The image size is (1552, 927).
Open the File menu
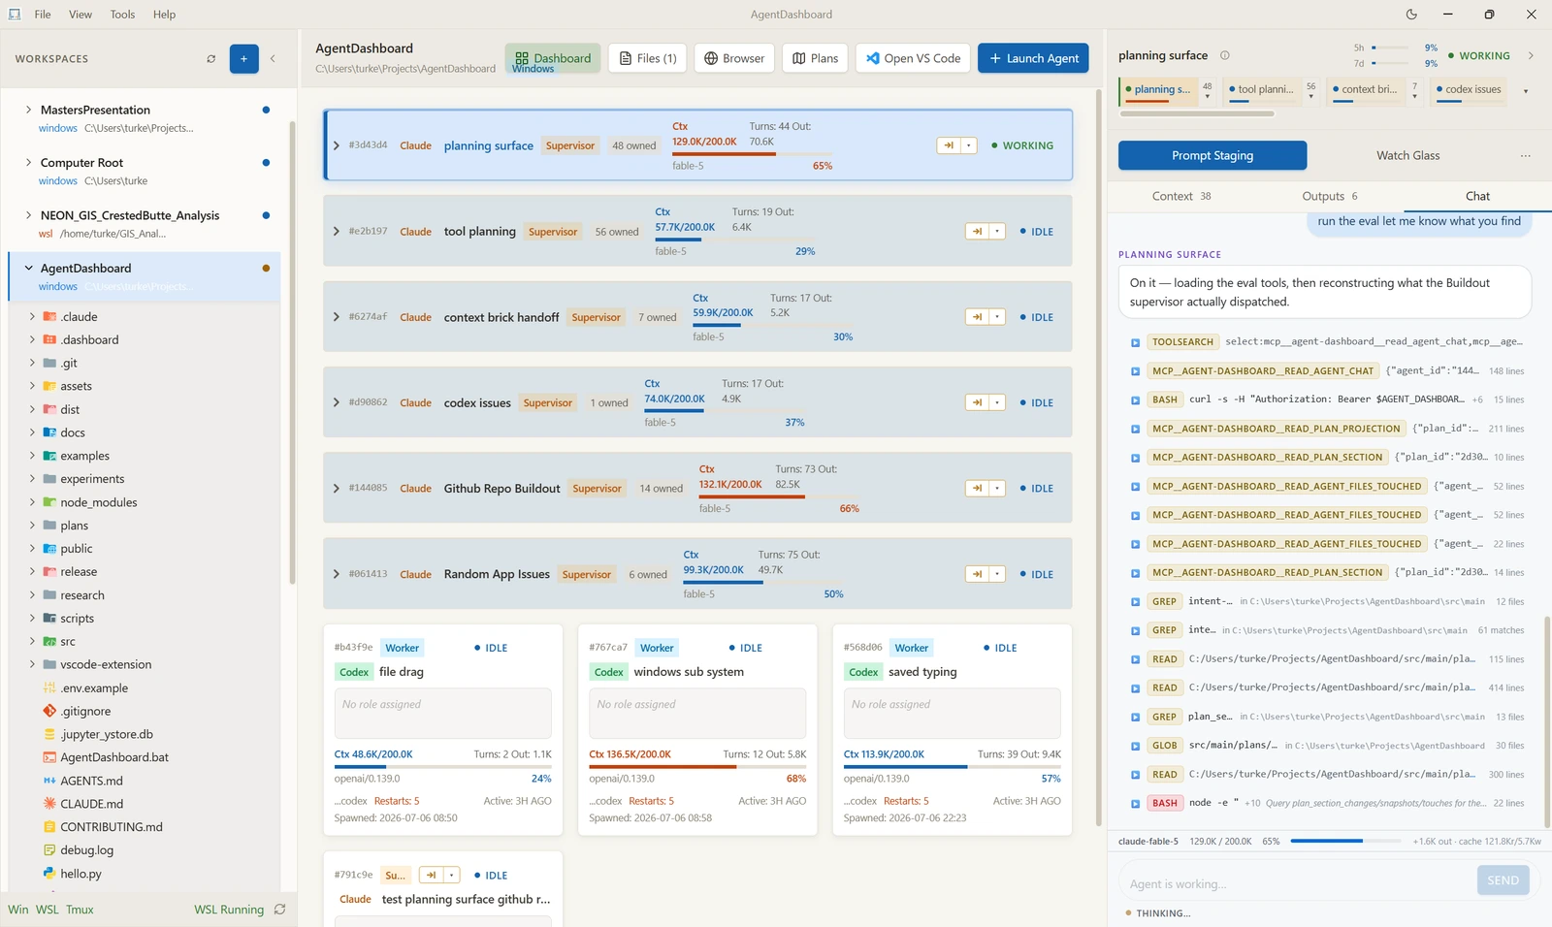click(43, 15)
